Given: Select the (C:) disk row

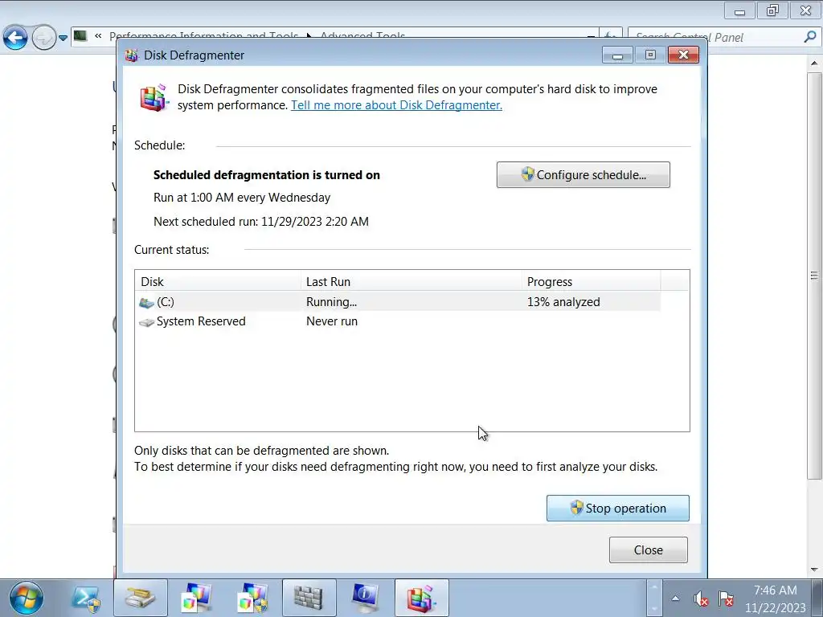Looking at the screenshot, I should click(x=397, y=302).
